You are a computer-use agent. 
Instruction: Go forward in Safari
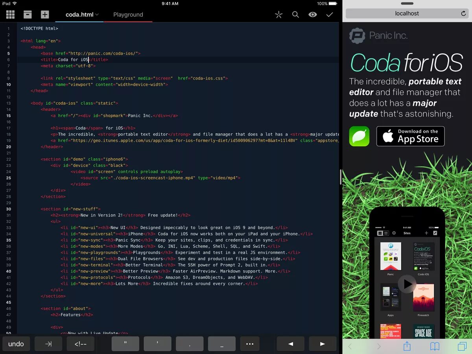pyautogui.click(x=379, y=346)
